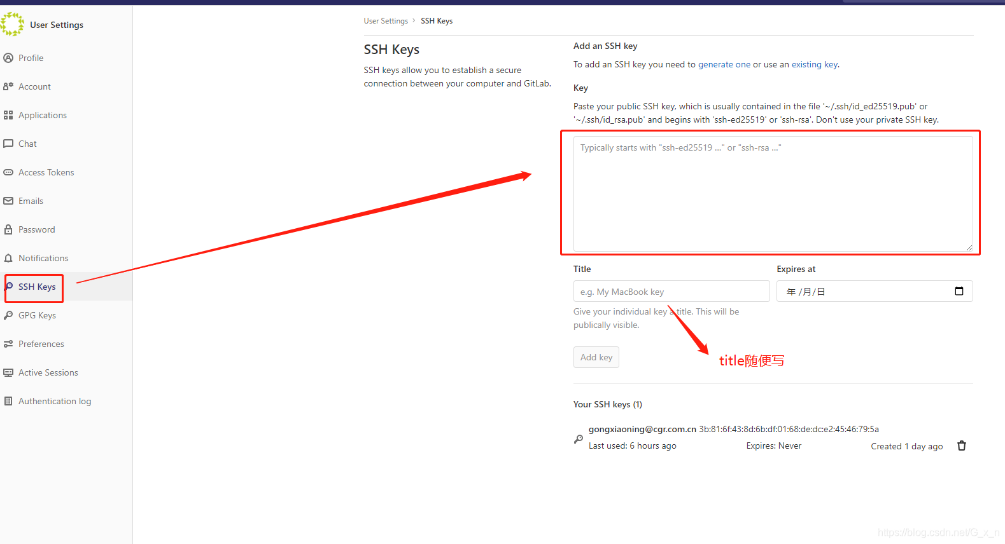Focus the Title input field
Viewport: 1005px width, 544px height.
(671, 292)
